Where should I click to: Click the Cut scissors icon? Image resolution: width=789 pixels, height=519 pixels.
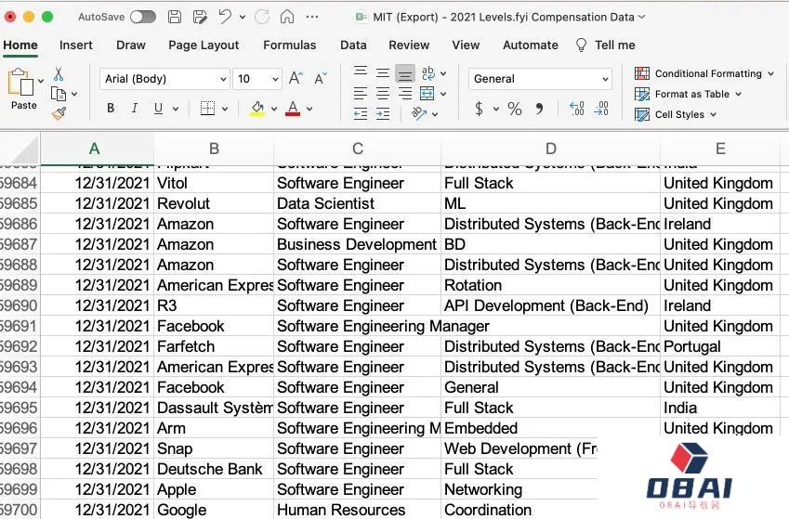click(x=59, y=74)
